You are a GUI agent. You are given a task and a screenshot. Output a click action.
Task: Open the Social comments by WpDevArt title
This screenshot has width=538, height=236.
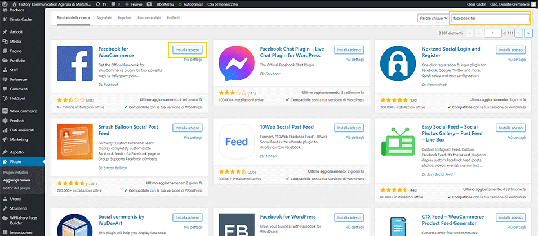click(121, 220)
